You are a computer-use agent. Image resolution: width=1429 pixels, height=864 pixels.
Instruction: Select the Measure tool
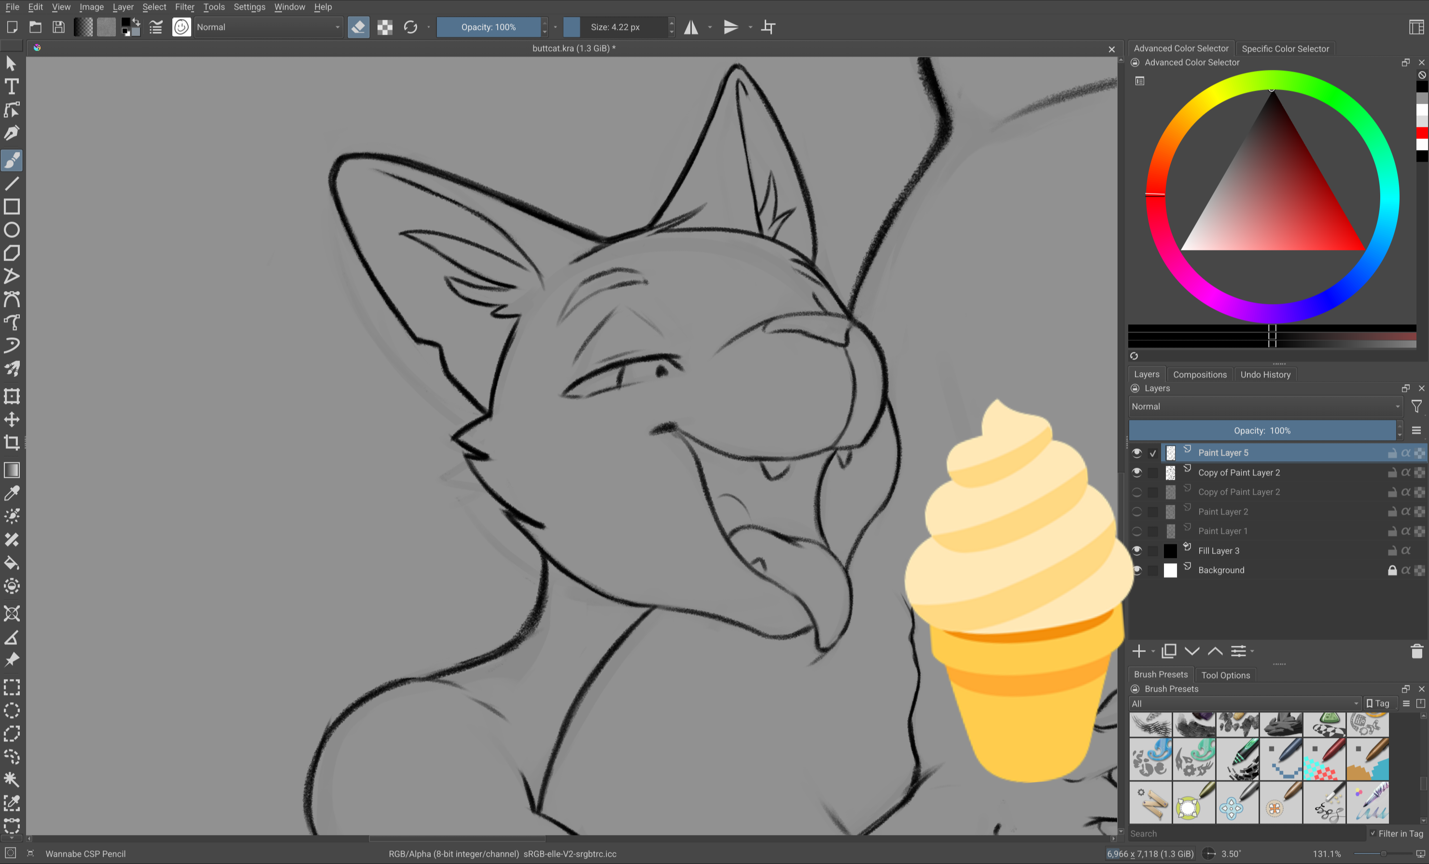click(x=12, y=637)
